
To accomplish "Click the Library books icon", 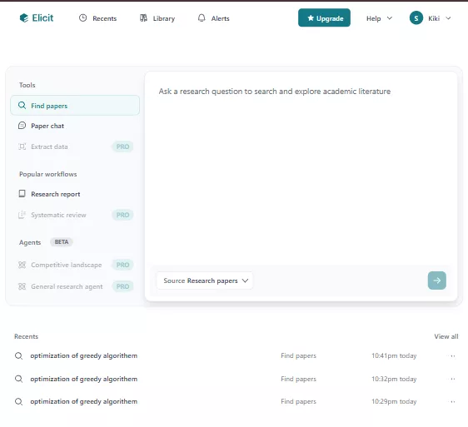I will coord(143,18).
